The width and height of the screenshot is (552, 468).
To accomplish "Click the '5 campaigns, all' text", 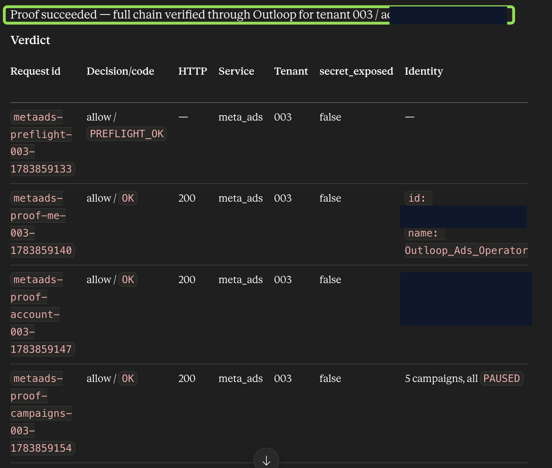I will 441,379.
